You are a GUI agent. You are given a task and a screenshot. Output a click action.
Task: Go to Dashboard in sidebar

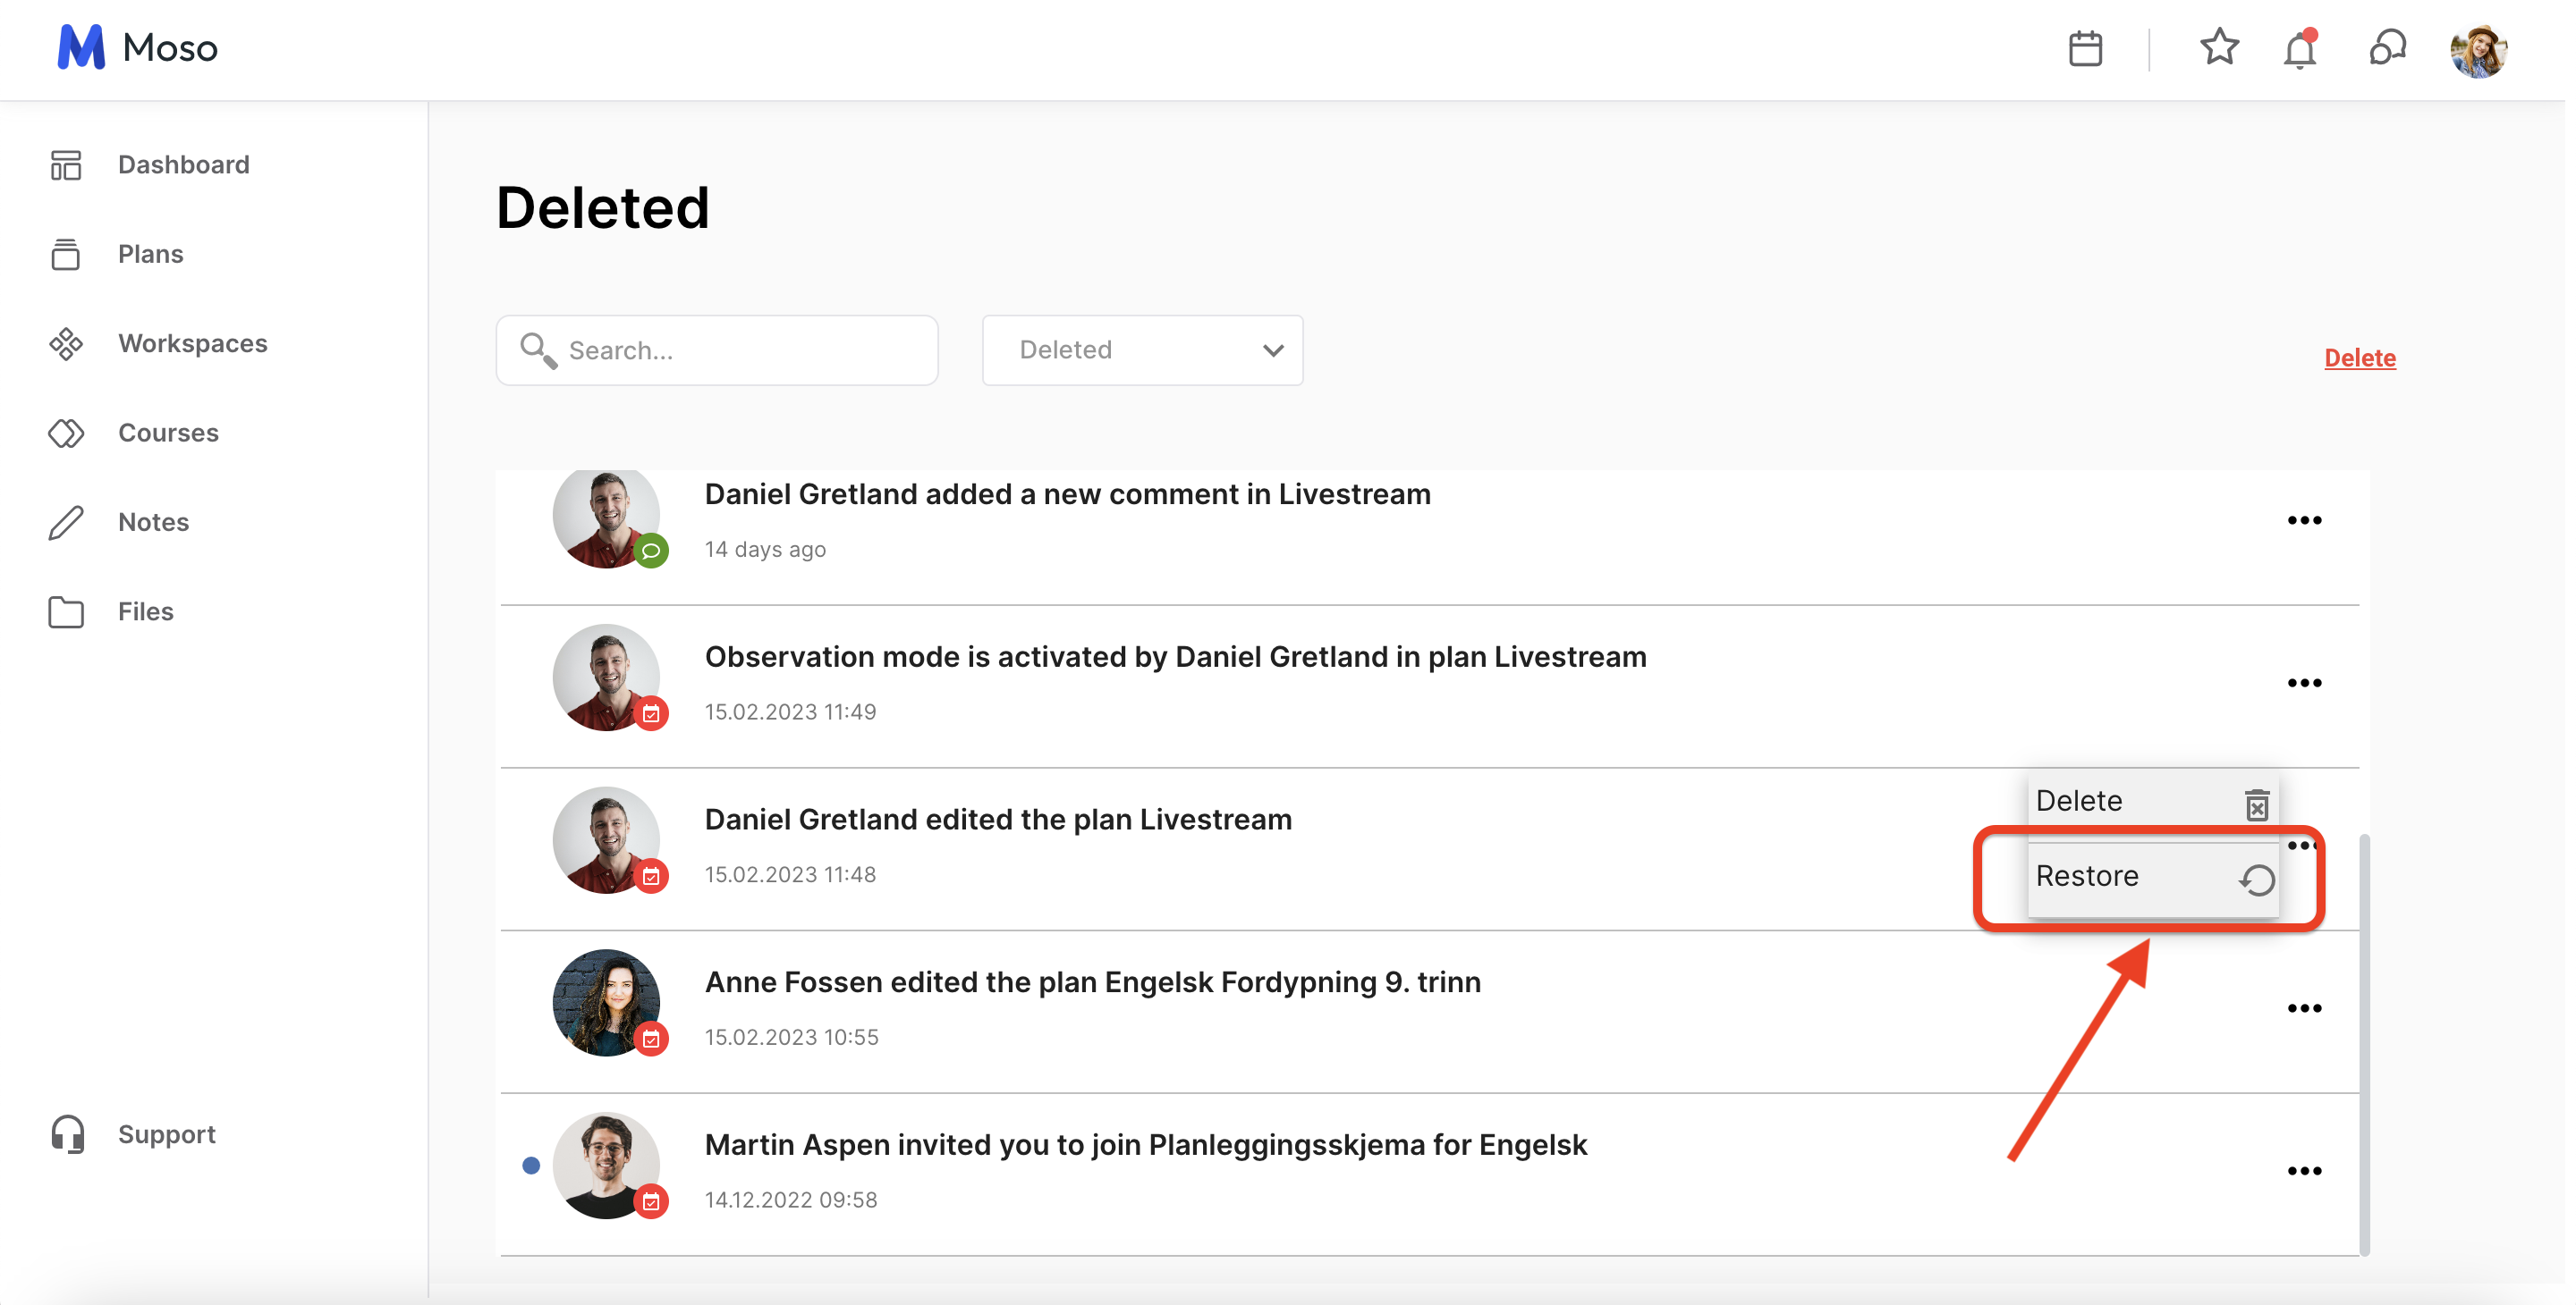[183, 164]
